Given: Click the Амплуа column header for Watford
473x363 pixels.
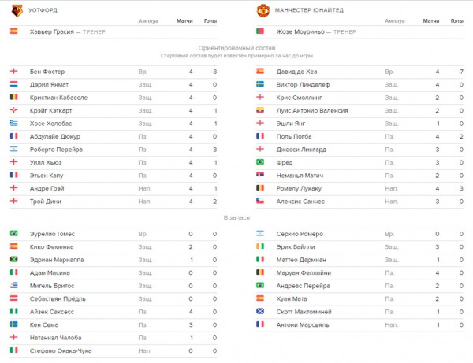Looking at the screenshot, I should (148, 21).
